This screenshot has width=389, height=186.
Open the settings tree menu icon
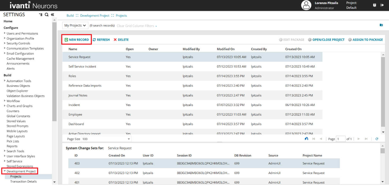click(41, 15)
